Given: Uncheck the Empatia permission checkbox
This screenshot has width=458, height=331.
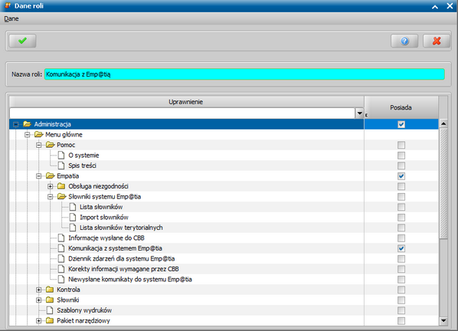Looking at the screenshot, I should pyautogui.click(x=401, y=176).
